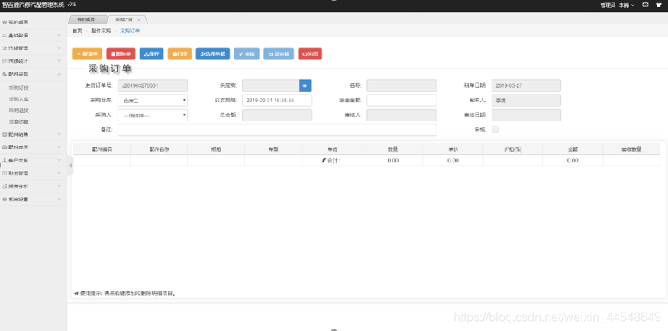Click the 配件名称 column header
Screen dimensions: 668x331
[159, 149]
